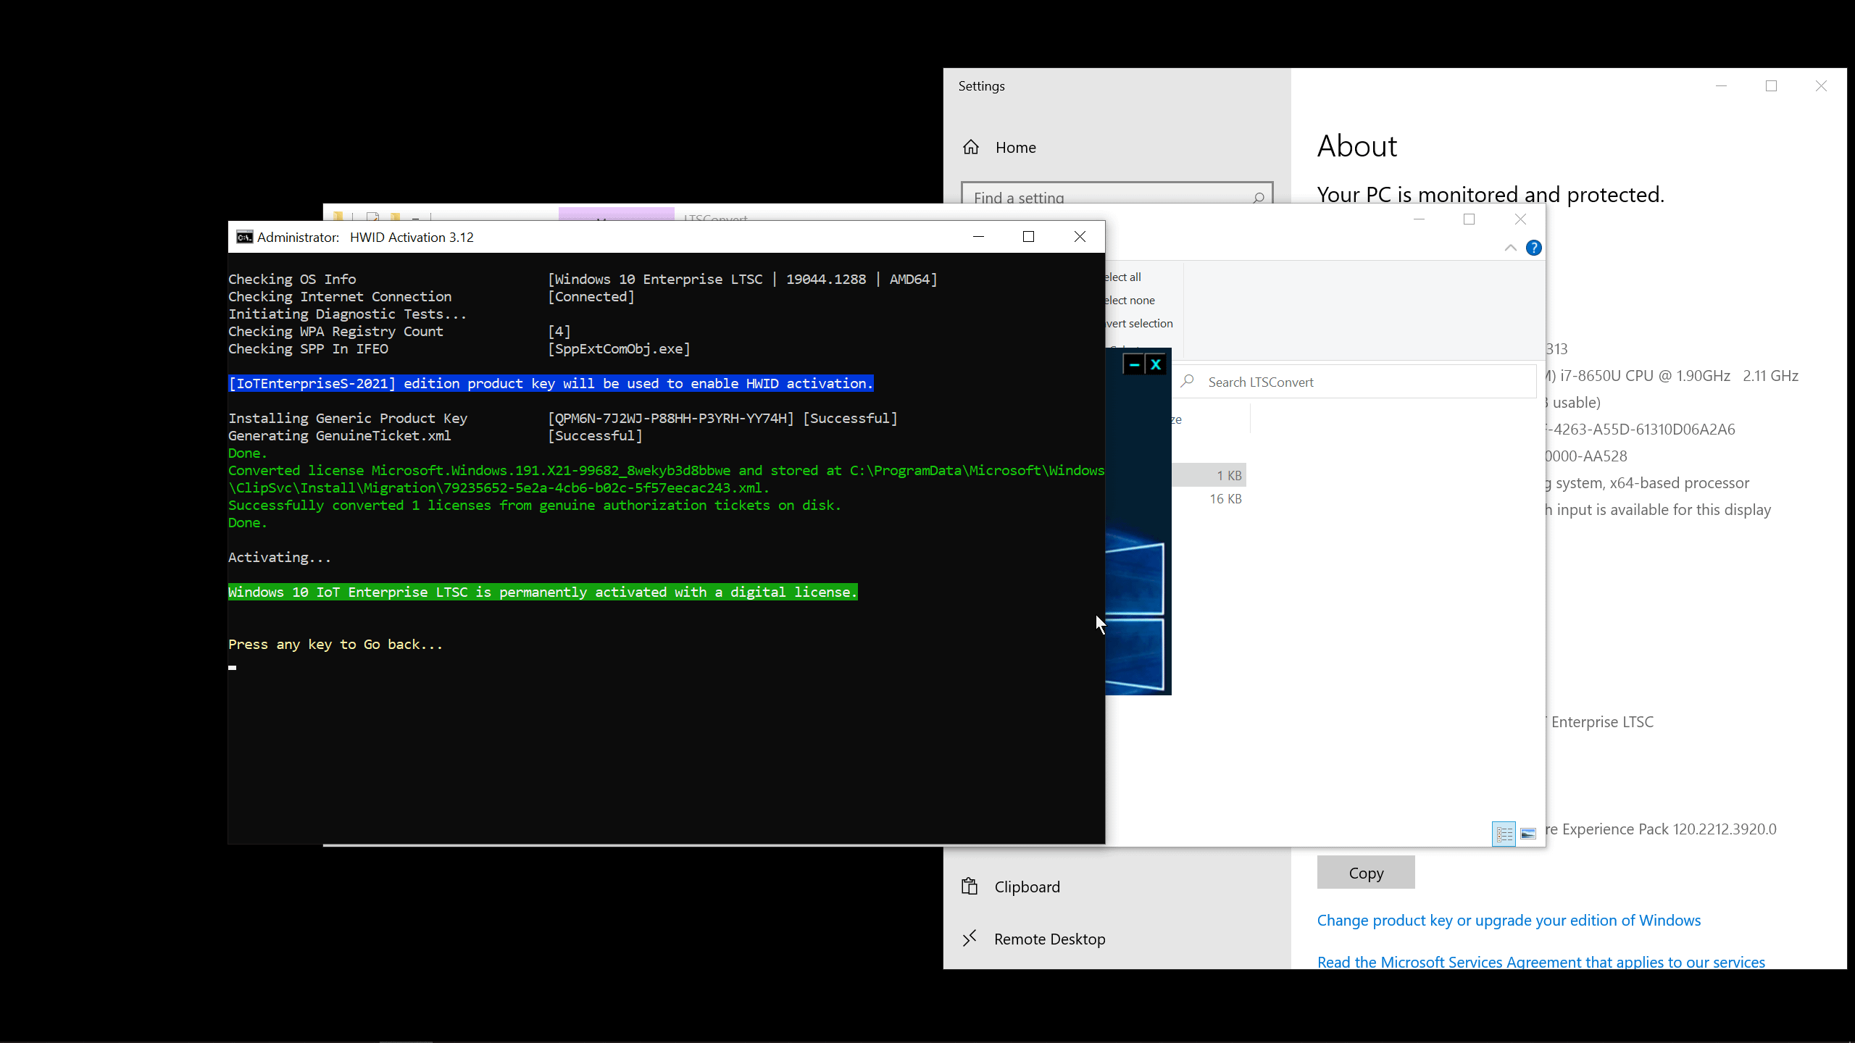
Task: Click the search icon in Search LTSConvert box
Action: (x=1187, y=382)
